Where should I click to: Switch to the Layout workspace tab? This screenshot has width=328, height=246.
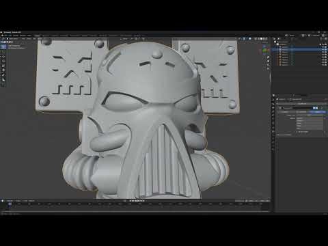(38, 36)
